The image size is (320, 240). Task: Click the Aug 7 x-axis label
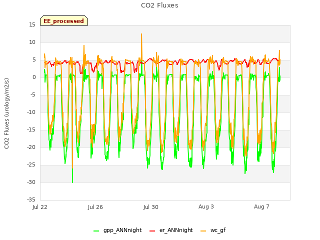coord(261,206)
